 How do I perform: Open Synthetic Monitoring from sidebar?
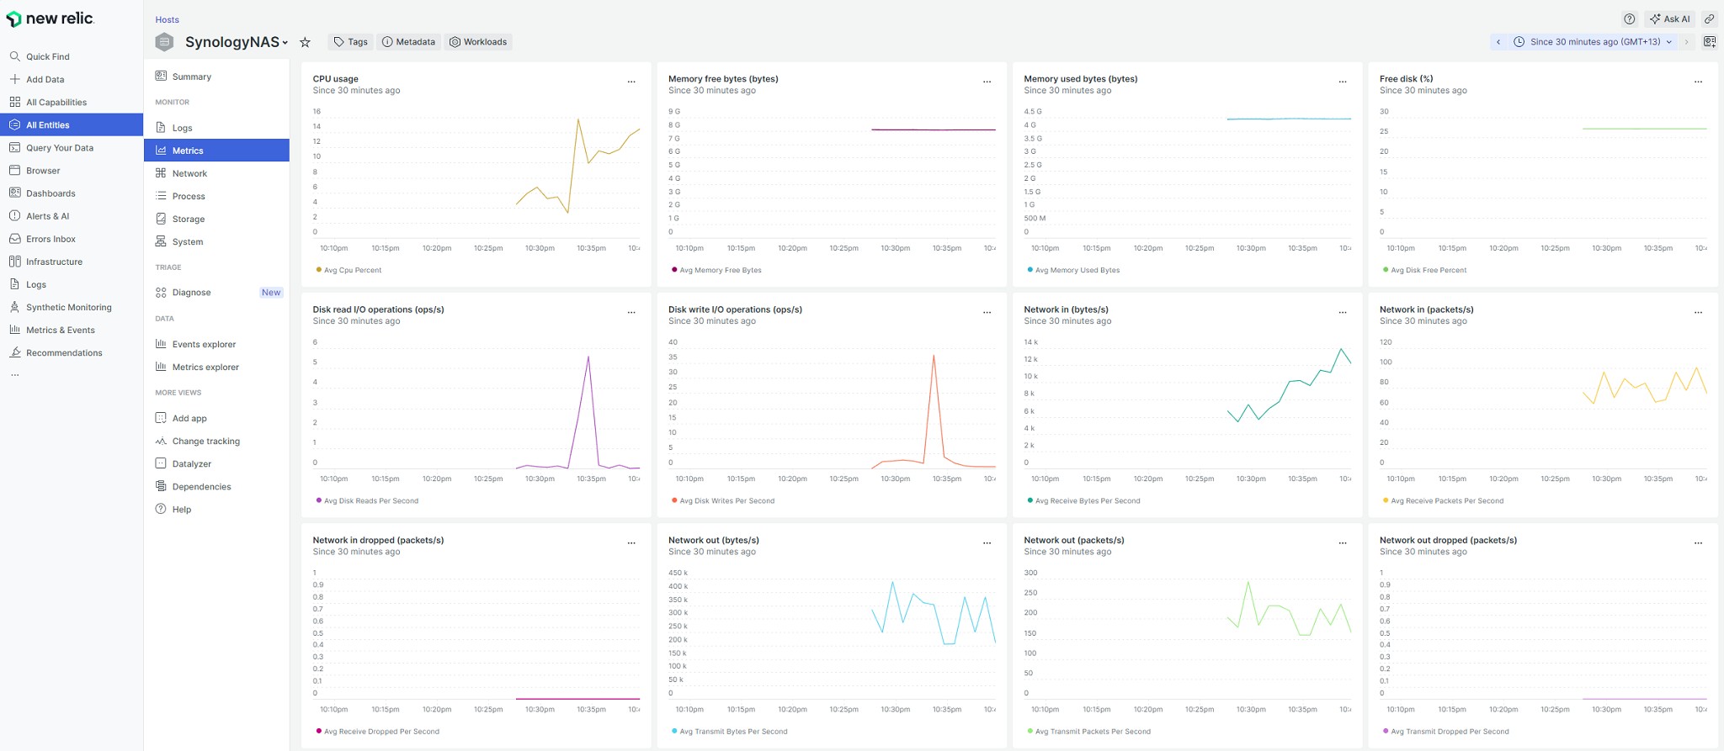(68, 307)
